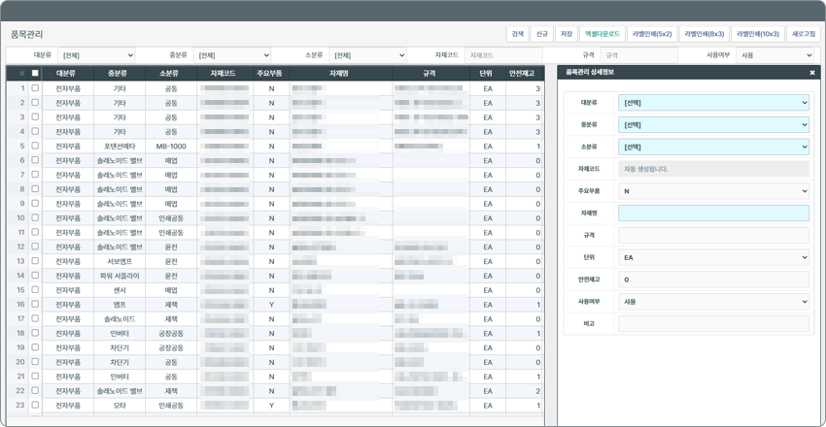
Task: Select the Y 주요부품 cell in row 16
Action: (271, 304)
